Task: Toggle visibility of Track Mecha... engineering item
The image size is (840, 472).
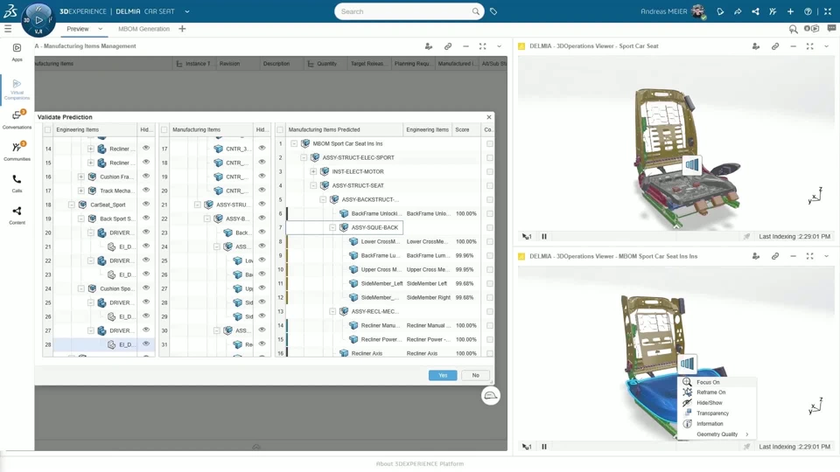Action: pos(146,190)
